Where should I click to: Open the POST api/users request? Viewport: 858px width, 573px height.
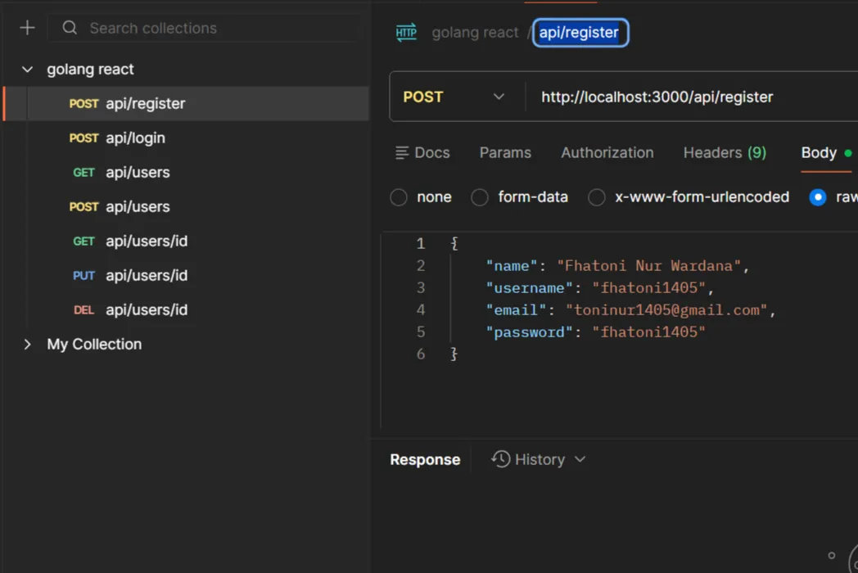pyautogui.click(x=186, y=207)
